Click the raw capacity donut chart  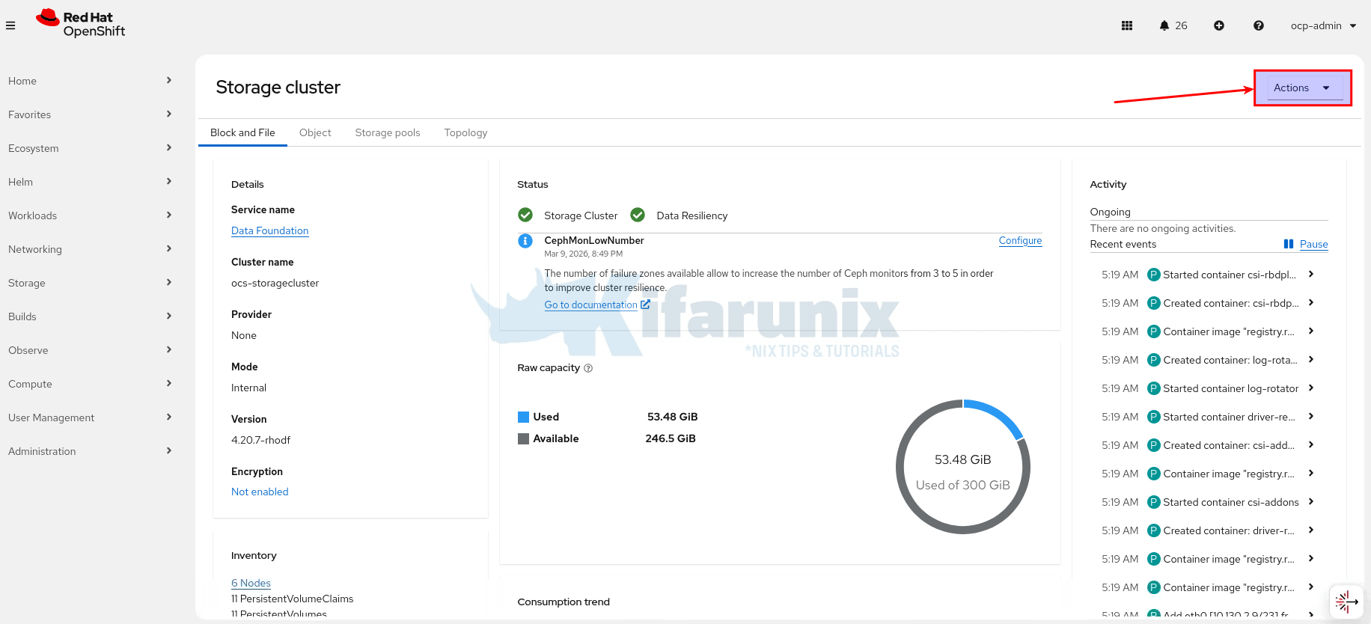point(963,467)
